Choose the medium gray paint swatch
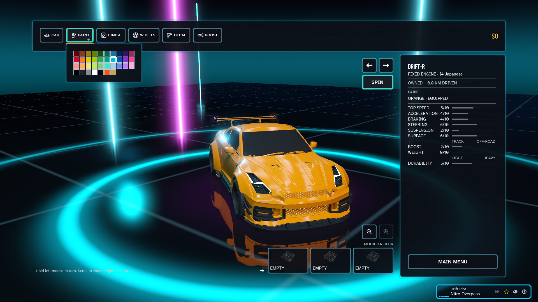 (x=89, y=72)
